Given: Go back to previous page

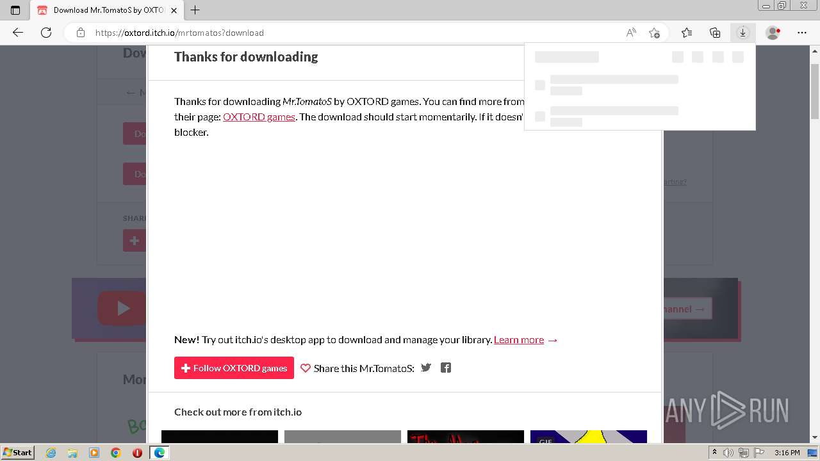Looking at the screenshot, I should [x=18, y=33].
